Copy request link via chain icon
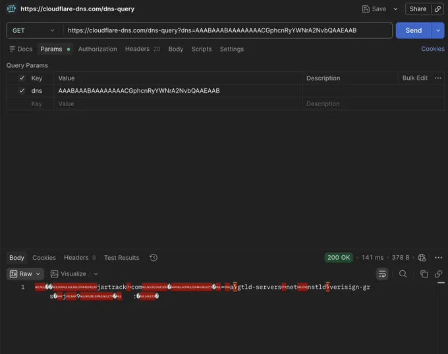Viewport: 448px width, 354px height. point(437,9)
